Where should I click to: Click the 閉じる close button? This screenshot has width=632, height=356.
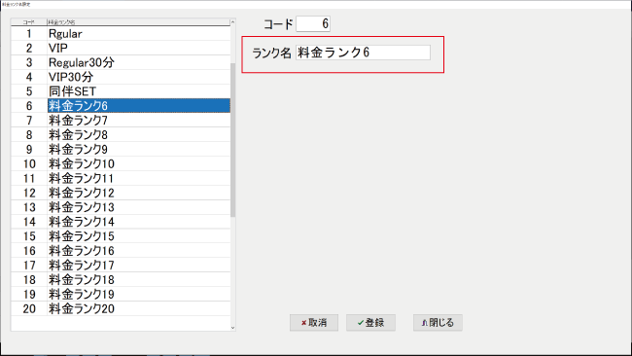coord(438,323)
